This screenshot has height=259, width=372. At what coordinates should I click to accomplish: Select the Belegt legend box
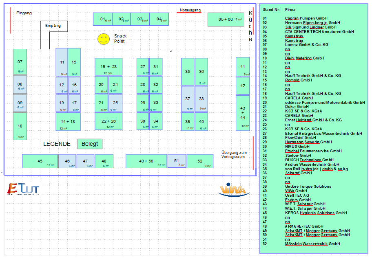click(90, 144)
